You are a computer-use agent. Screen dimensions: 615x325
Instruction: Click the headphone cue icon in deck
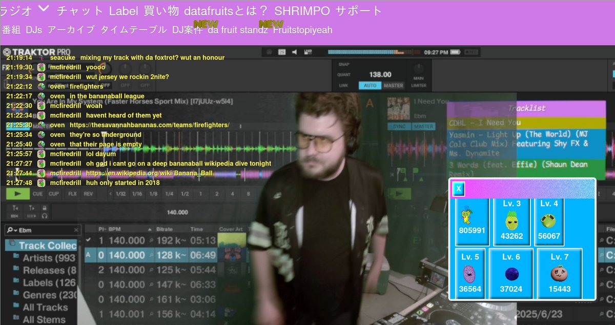(x=45, y=216)
